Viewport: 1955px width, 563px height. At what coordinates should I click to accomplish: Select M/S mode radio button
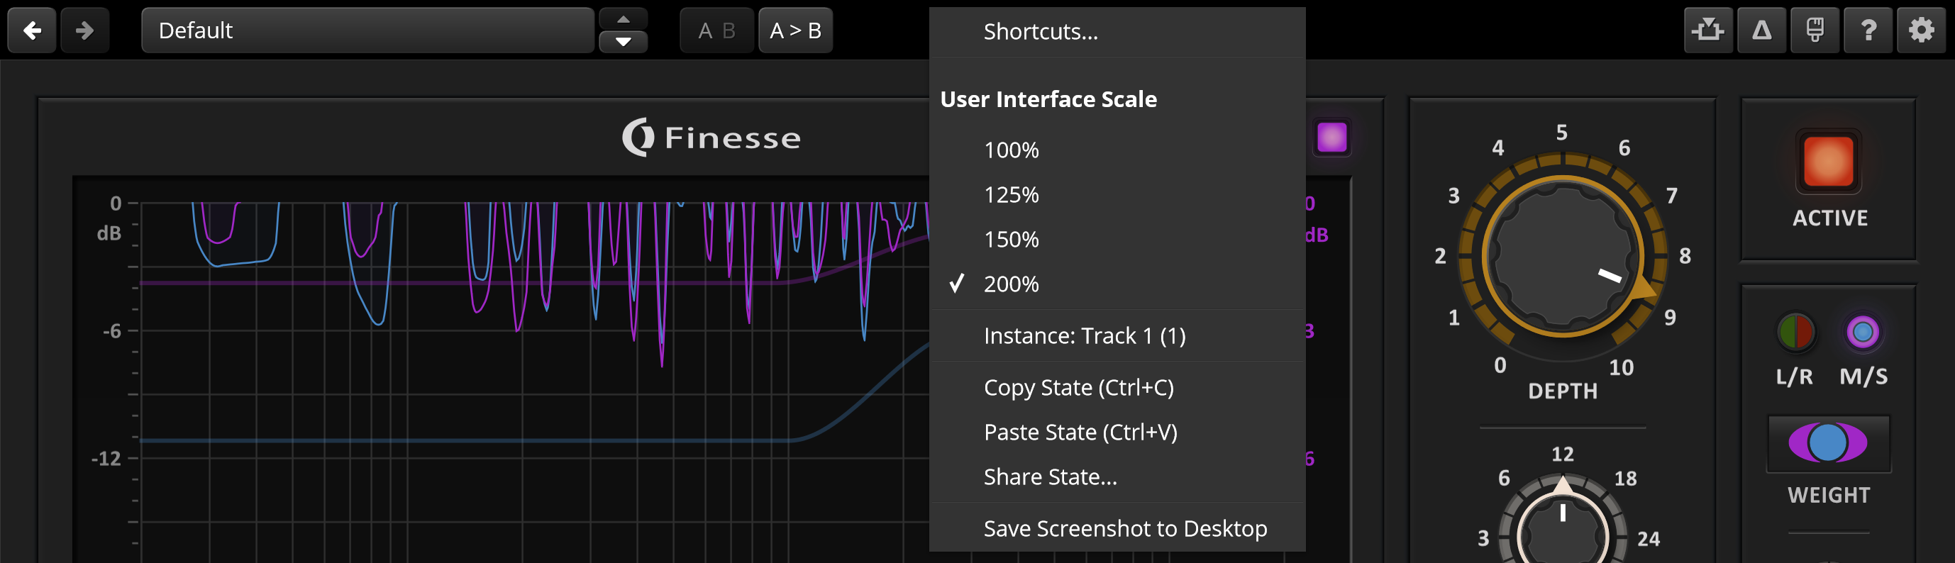click(1862, 333)
